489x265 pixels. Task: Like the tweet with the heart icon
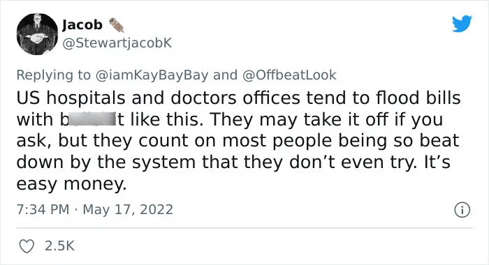click(x=27, y=246)
